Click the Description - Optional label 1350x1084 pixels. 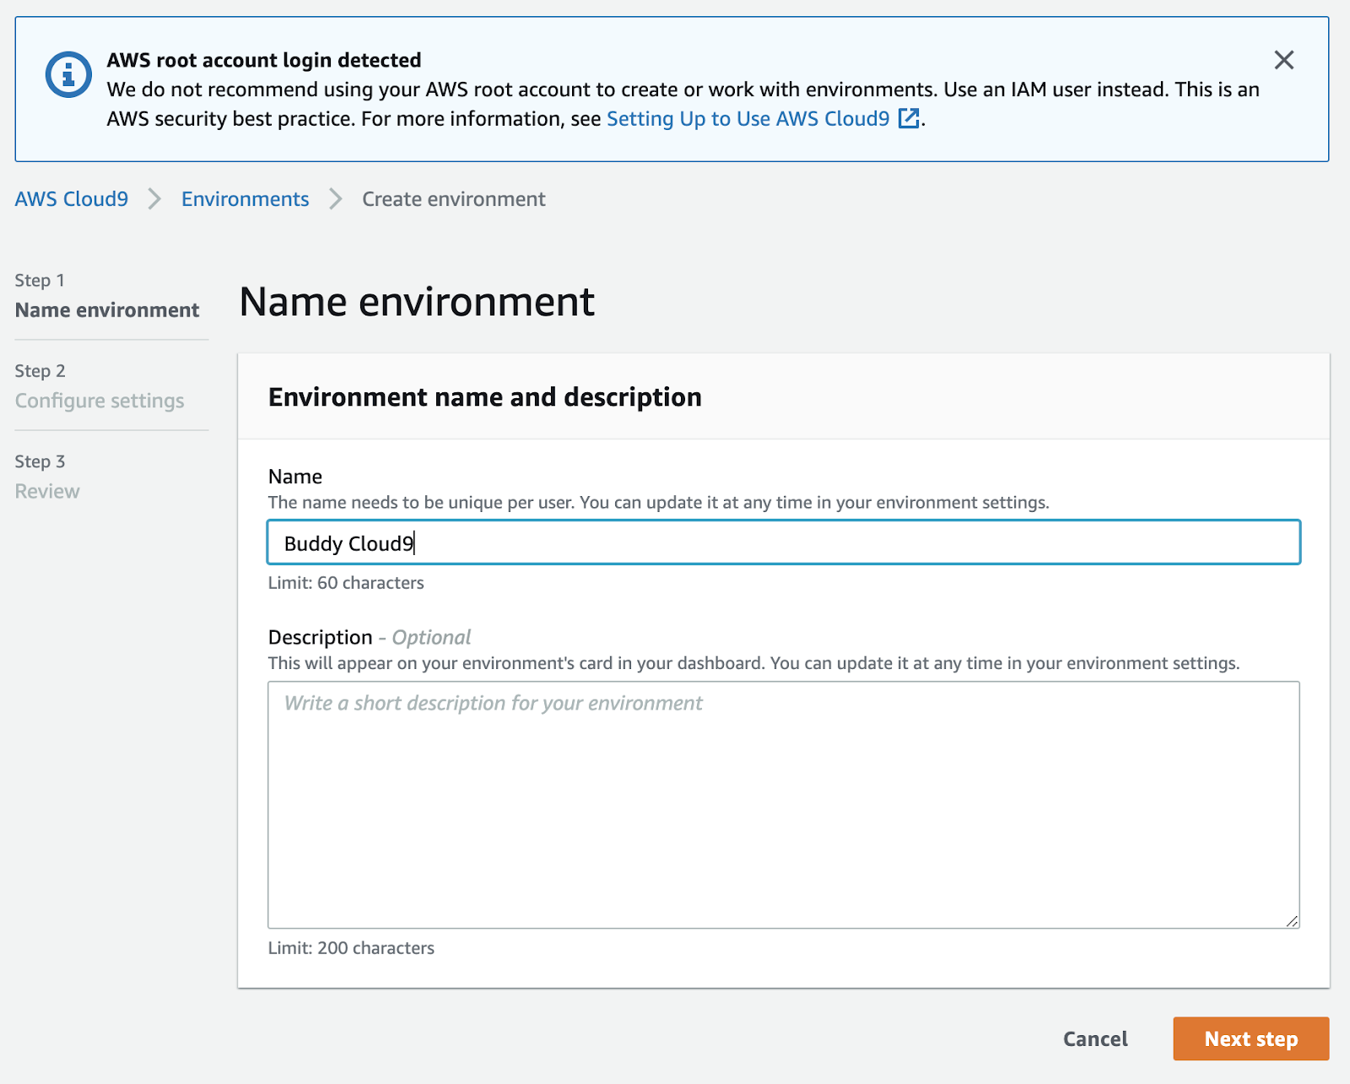pos(370,637)
